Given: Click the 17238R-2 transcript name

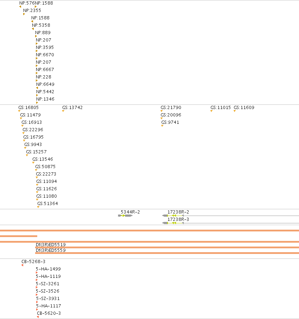Looking at the screenshot, I should coord(178,212).
